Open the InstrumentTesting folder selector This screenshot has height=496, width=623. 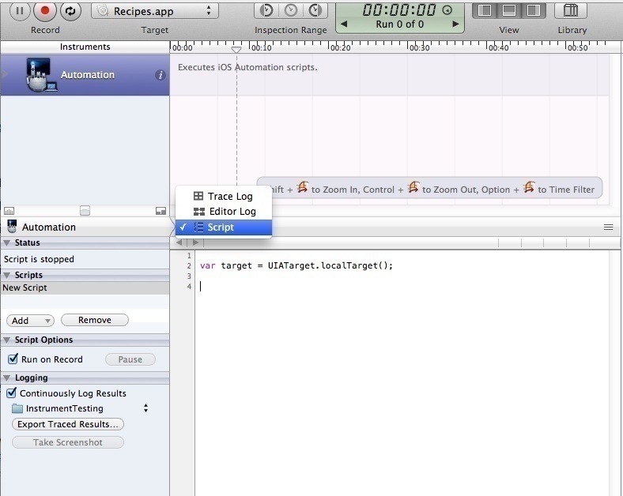coord(80,408)
